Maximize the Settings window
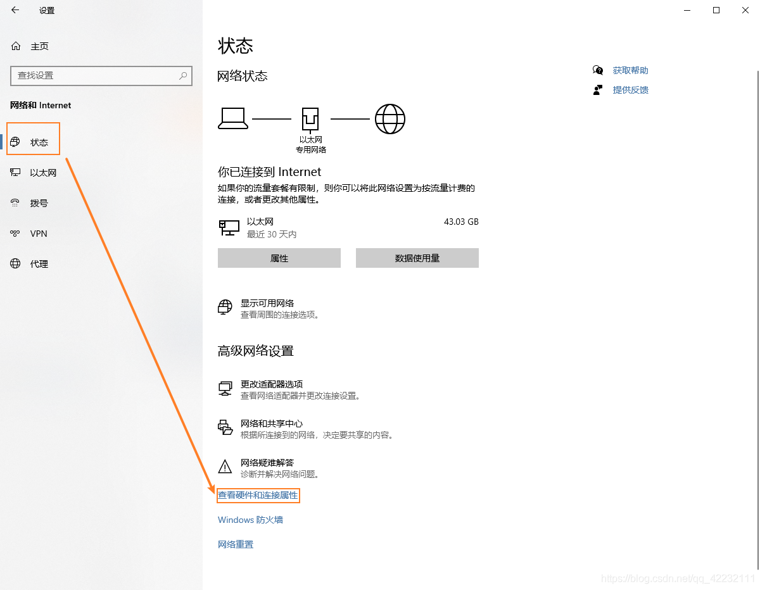The height and width of the screenshot is (590, 760). tap(716, 10)
